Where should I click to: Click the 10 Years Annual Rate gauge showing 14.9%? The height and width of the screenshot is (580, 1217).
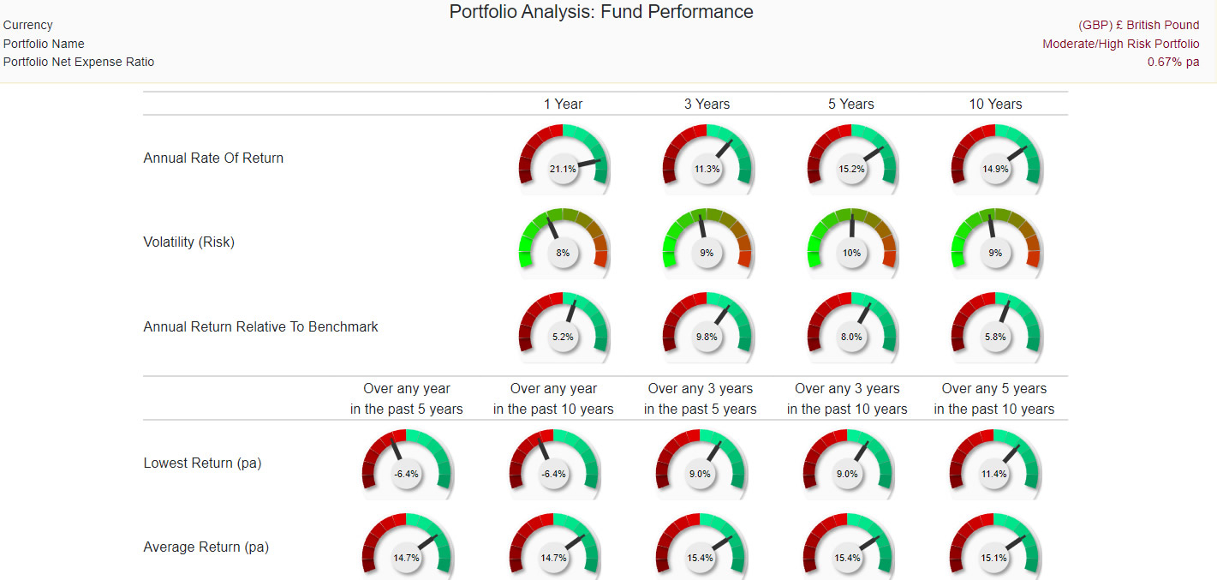[x=995, y=159]
